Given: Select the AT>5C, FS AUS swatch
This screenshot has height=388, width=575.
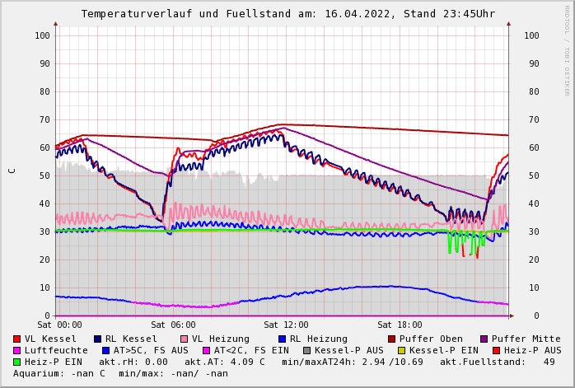Looking at the screenshot, I should tap(104, 350).
